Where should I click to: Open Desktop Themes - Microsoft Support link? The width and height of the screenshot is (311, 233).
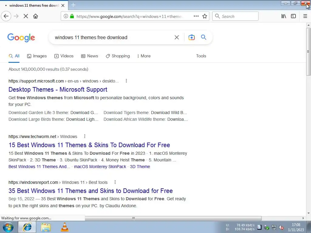pos(58,89)
